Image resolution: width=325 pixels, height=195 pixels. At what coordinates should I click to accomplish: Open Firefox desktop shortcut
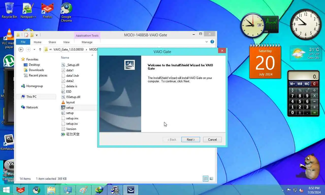coord(47,10)
